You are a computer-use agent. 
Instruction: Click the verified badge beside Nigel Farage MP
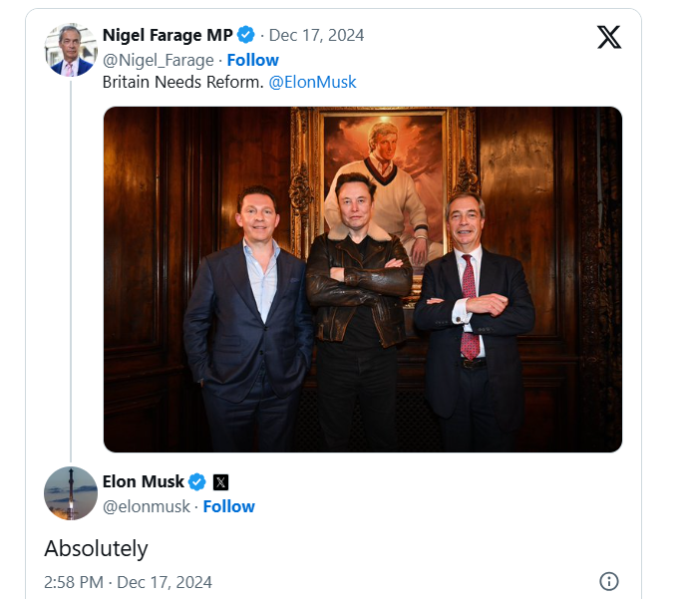click(247, 36)
